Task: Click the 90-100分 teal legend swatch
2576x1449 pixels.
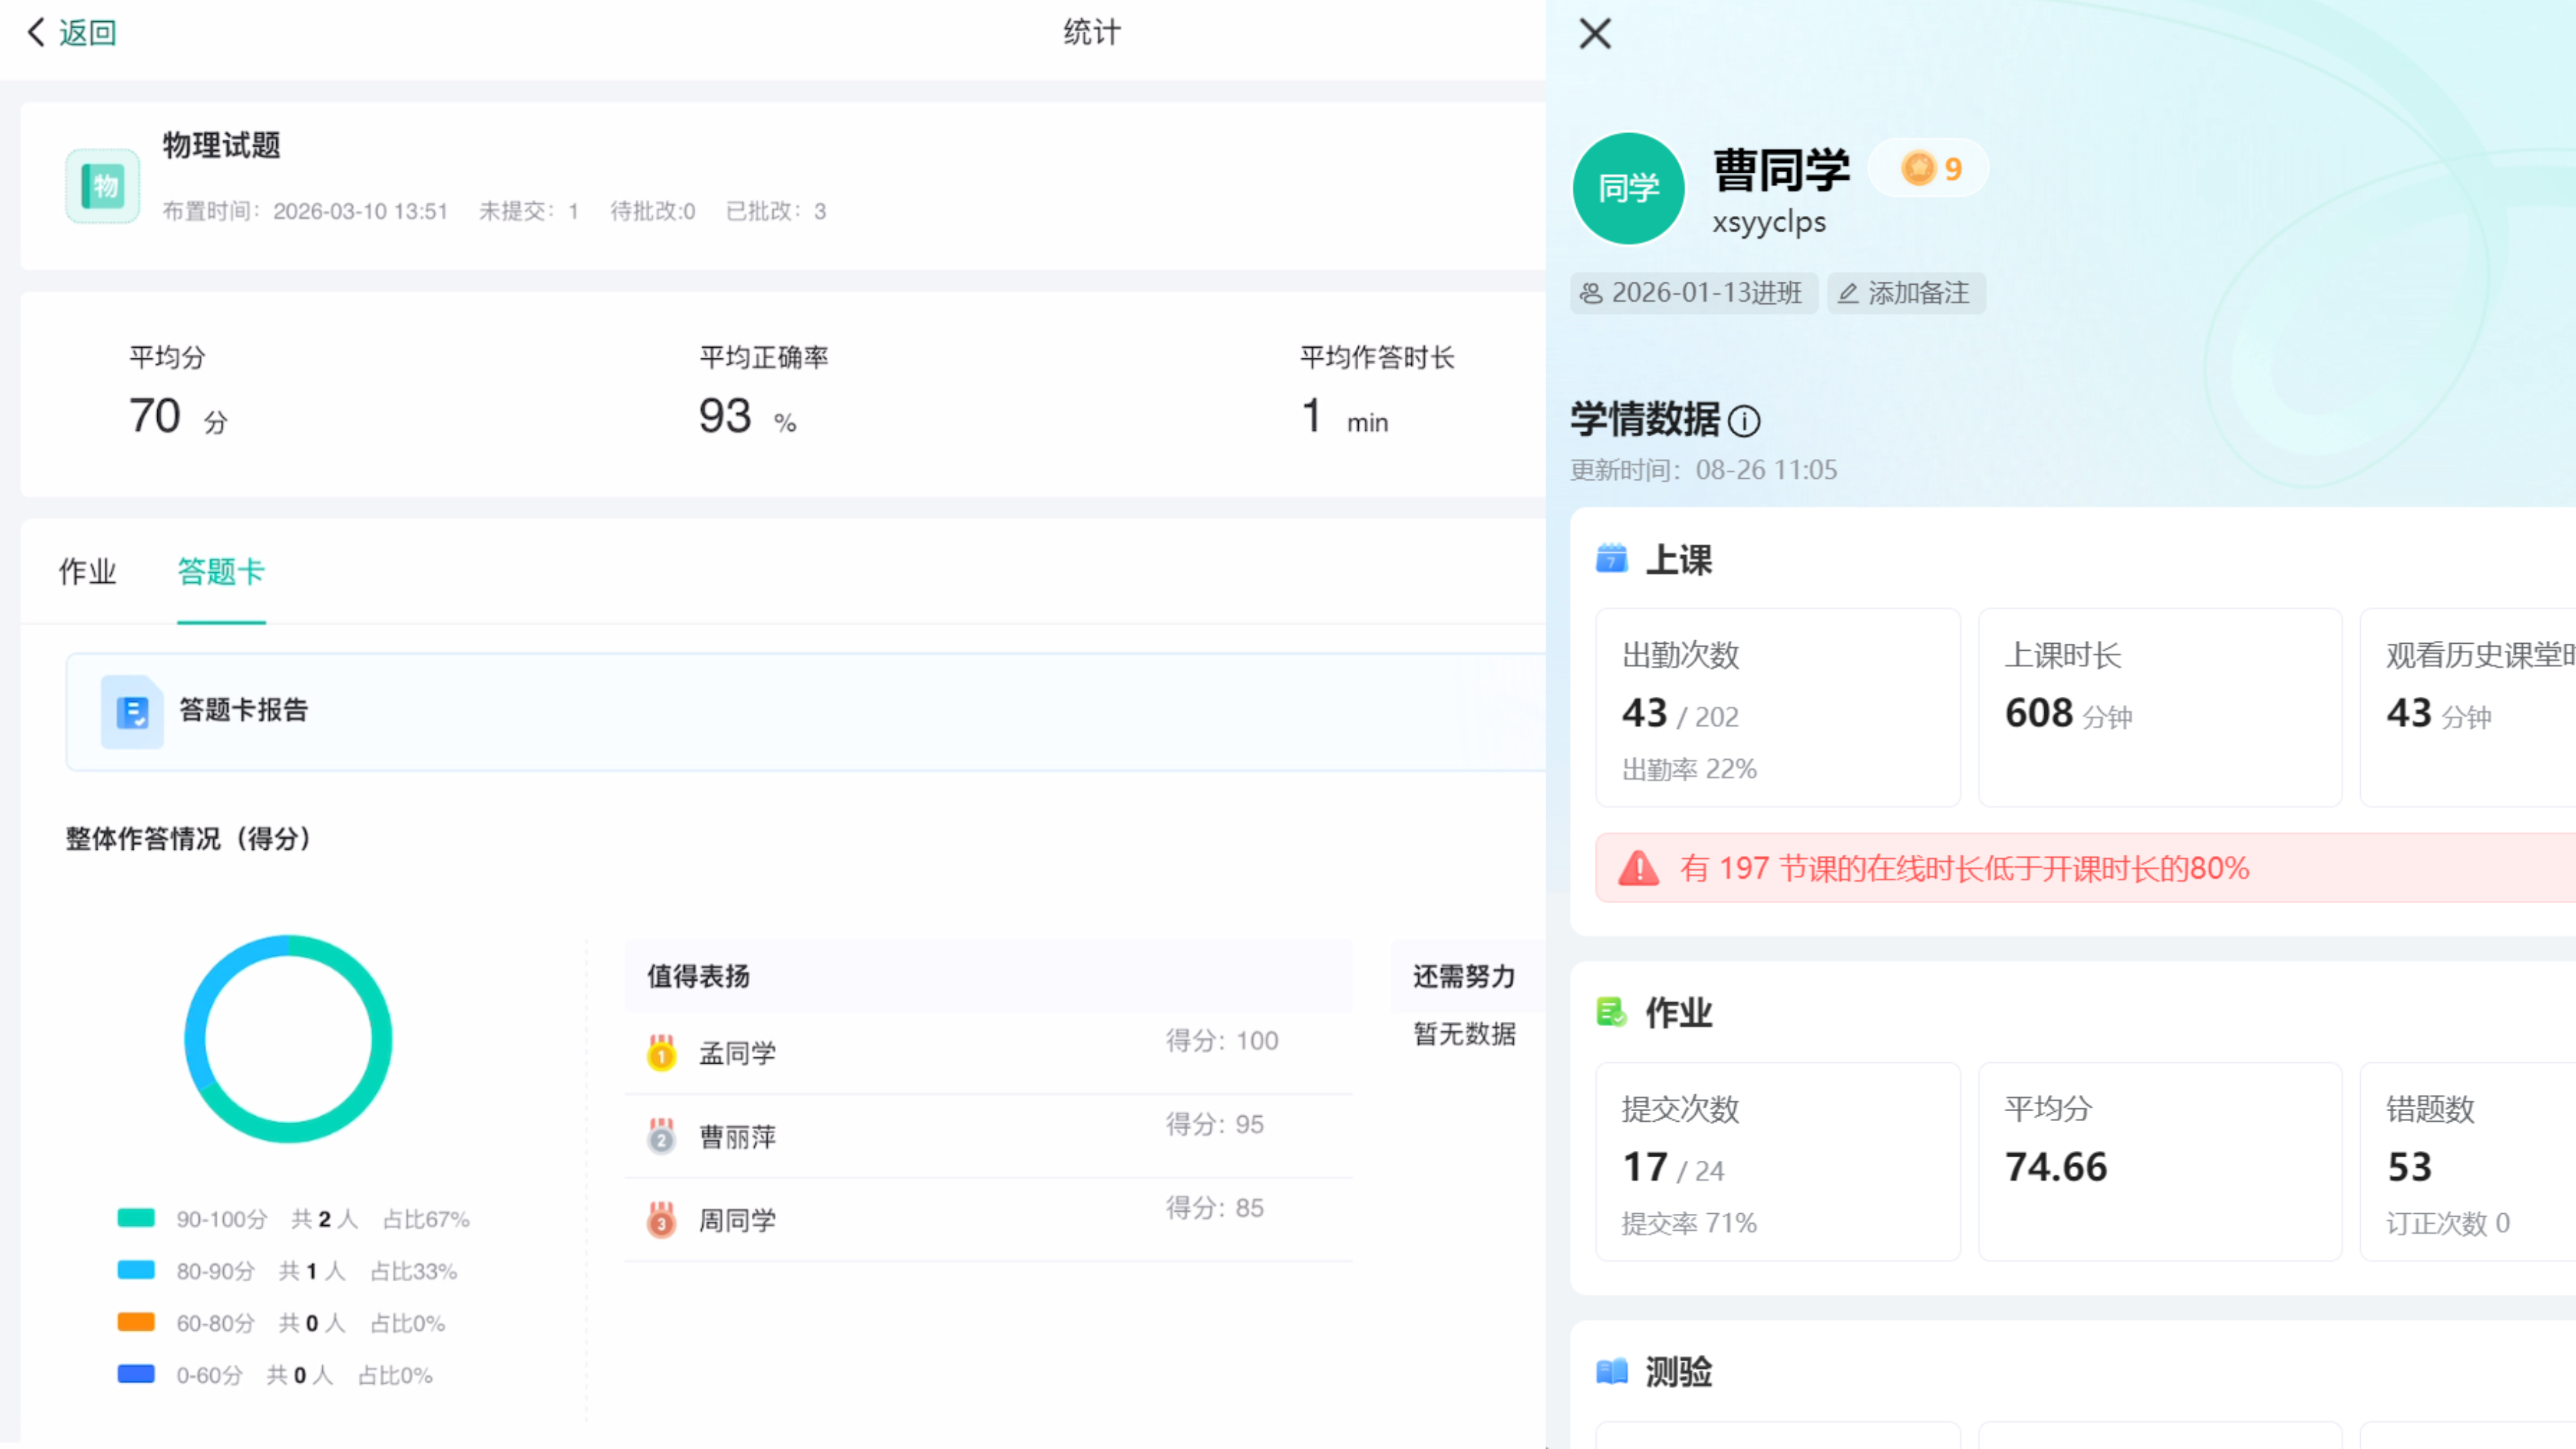Action: coord(136,1218)
